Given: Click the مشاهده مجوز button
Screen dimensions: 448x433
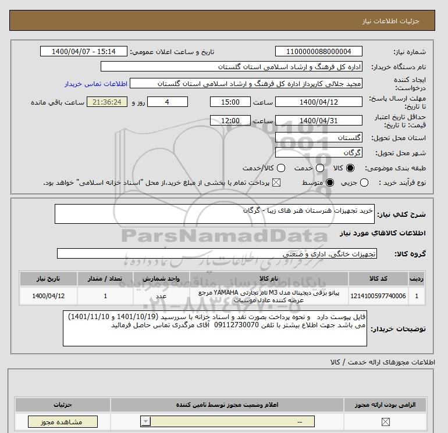Looking at the screenshot, I should point(63,422).
